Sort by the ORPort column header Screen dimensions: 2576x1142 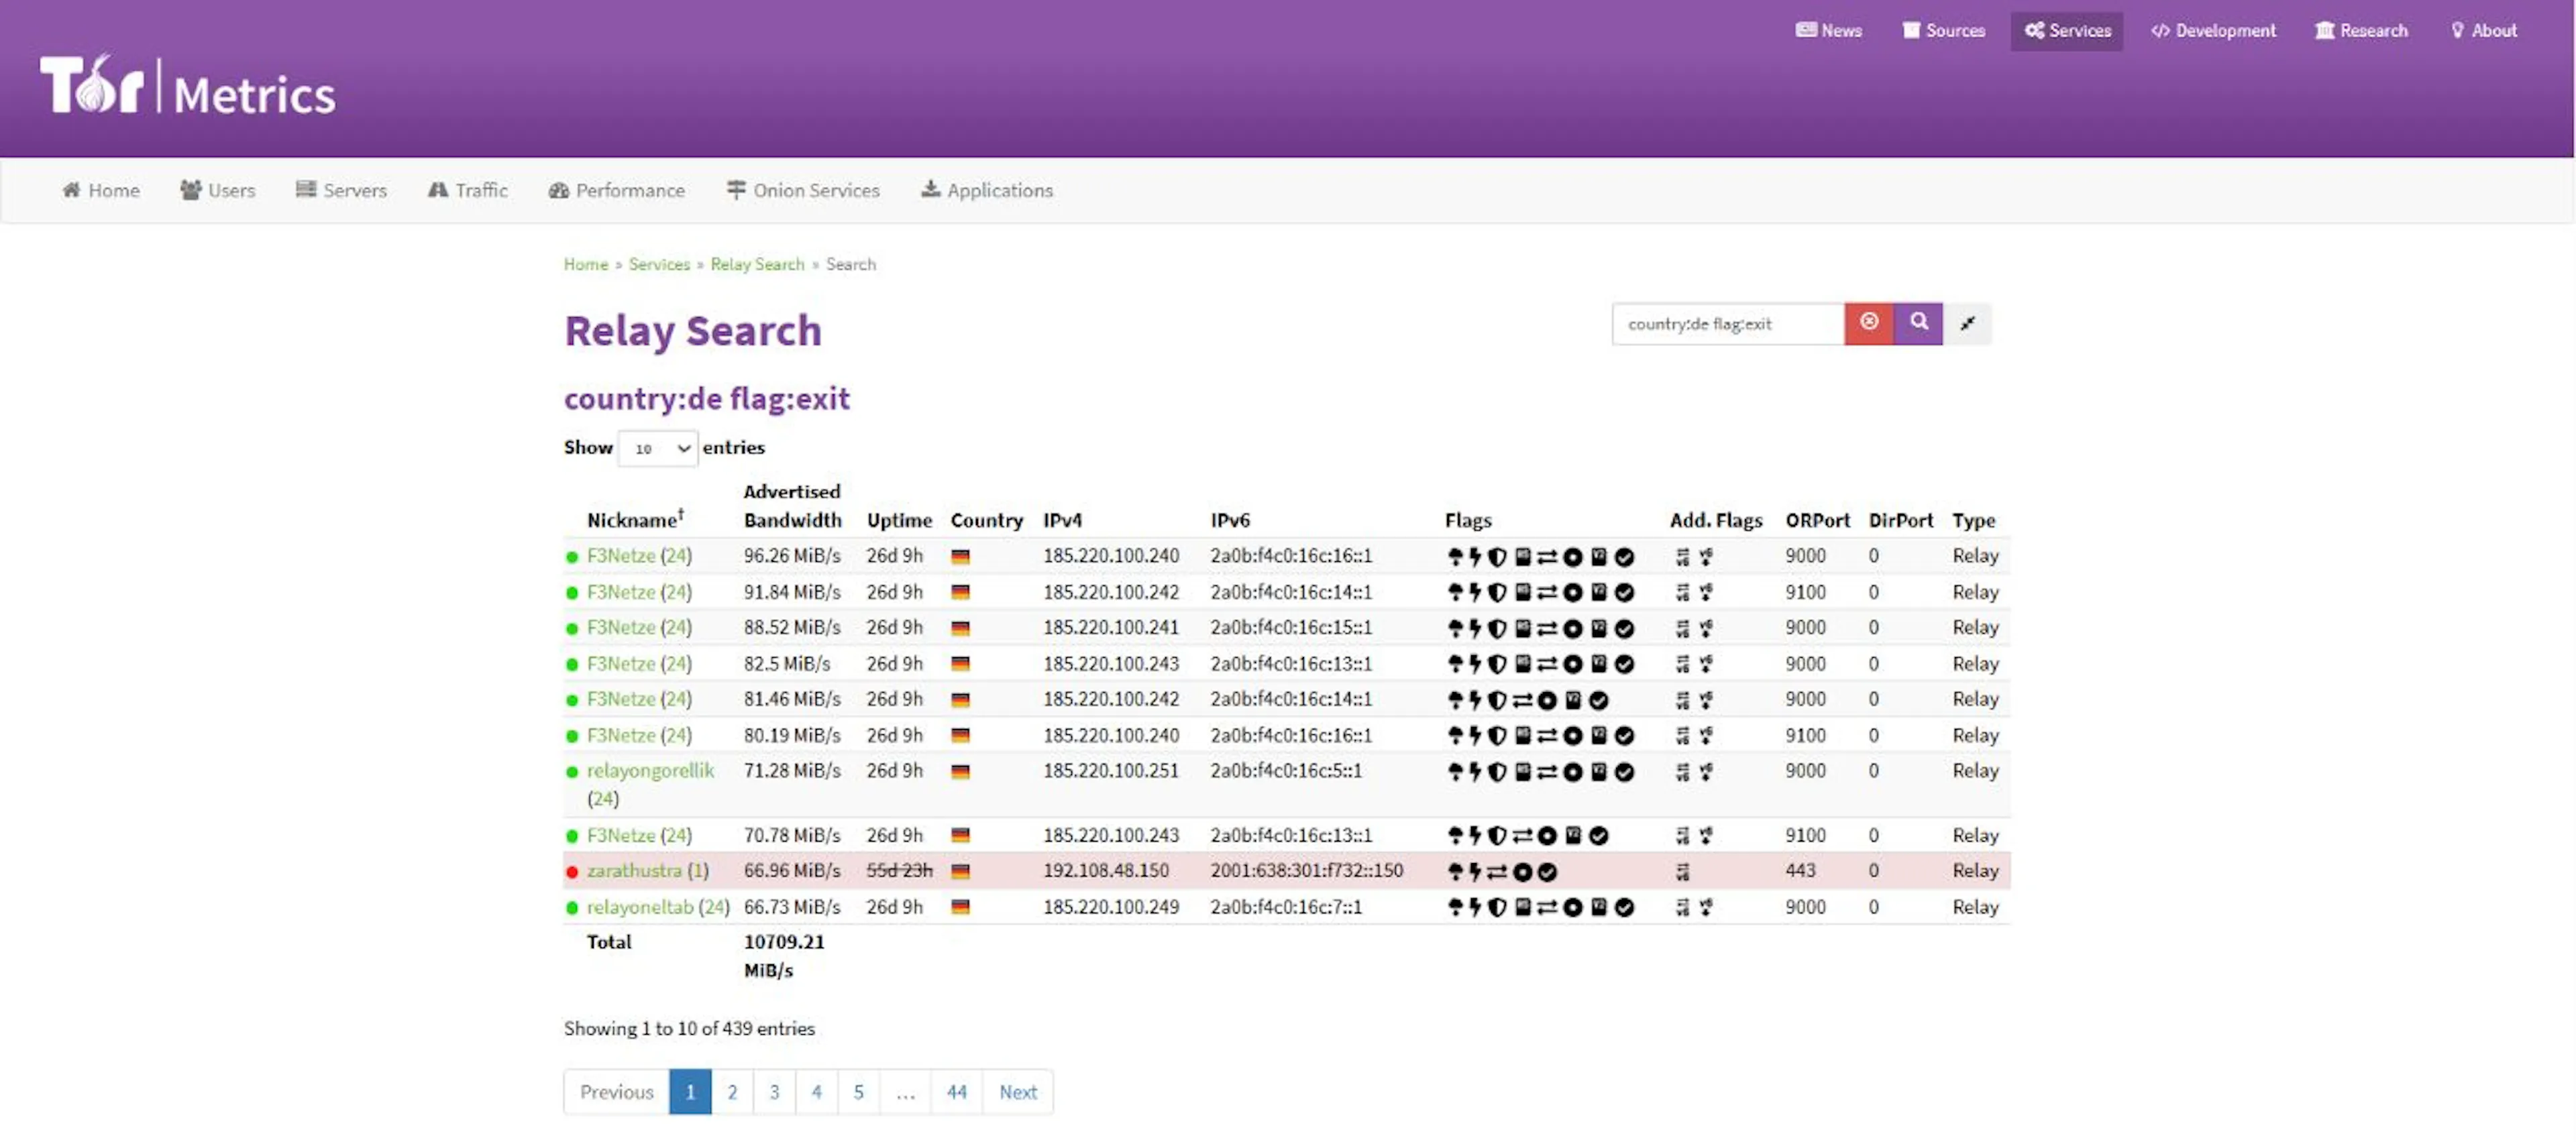tap(1817, 521)
